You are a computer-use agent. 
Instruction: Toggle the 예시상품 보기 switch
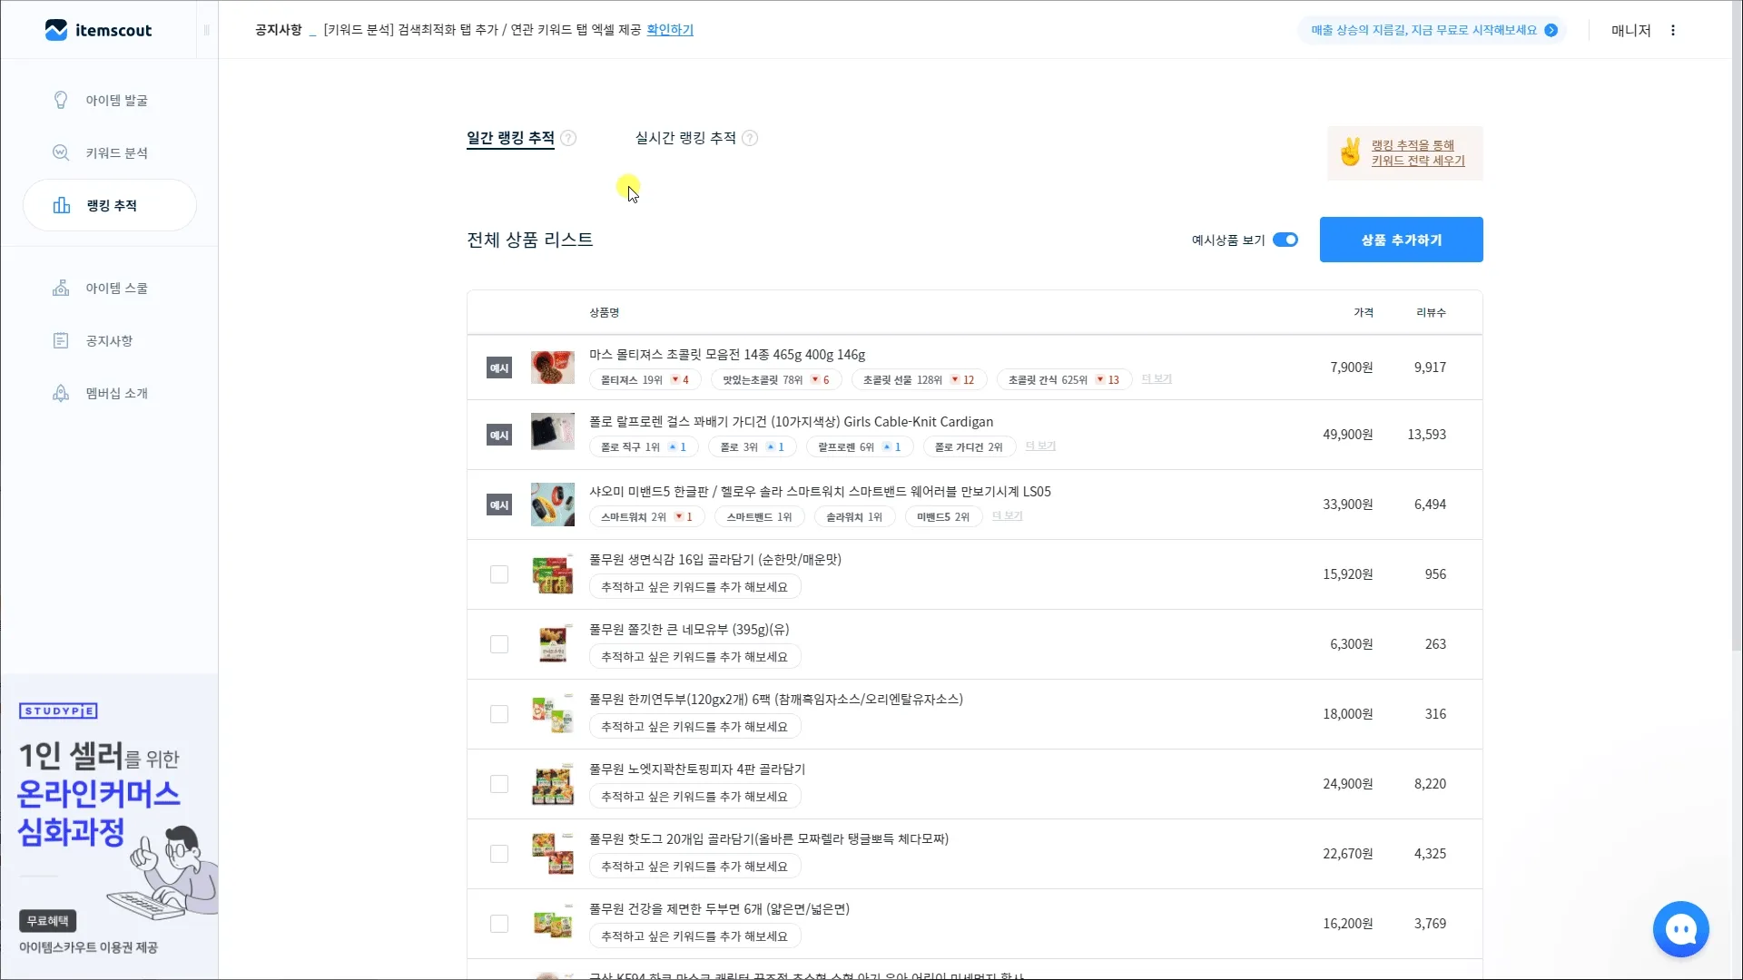click(x=1285, y=240)
